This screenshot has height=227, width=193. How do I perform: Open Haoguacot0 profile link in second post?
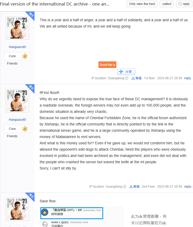17,120
